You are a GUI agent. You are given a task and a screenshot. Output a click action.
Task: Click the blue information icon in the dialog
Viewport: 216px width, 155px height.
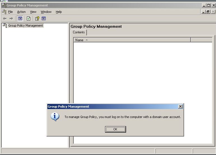[x=55, y=117]
